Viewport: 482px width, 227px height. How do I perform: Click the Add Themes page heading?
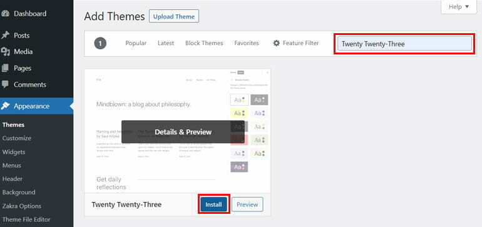[115, 16]
